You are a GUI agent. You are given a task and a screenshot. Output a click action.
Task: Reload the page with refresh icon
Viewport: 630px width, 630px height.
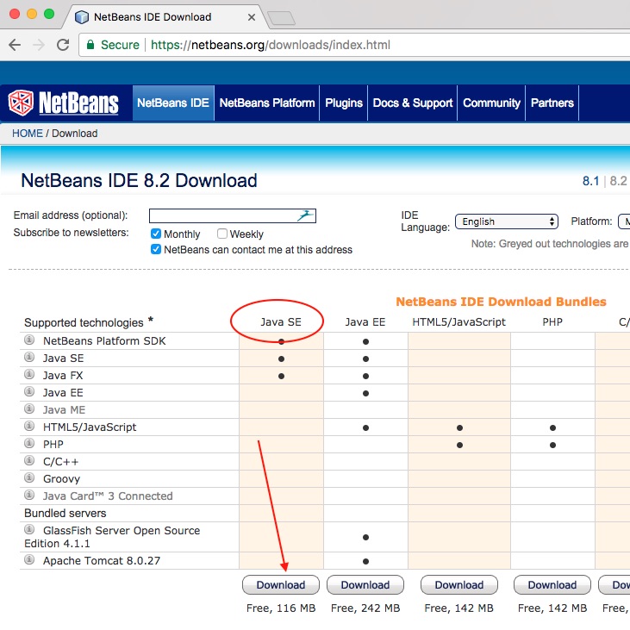[63, 45]
